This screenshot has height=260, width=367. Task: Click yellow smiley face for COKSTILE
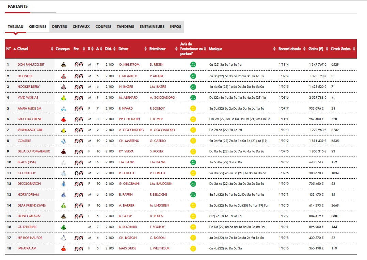tap(193, 141)
